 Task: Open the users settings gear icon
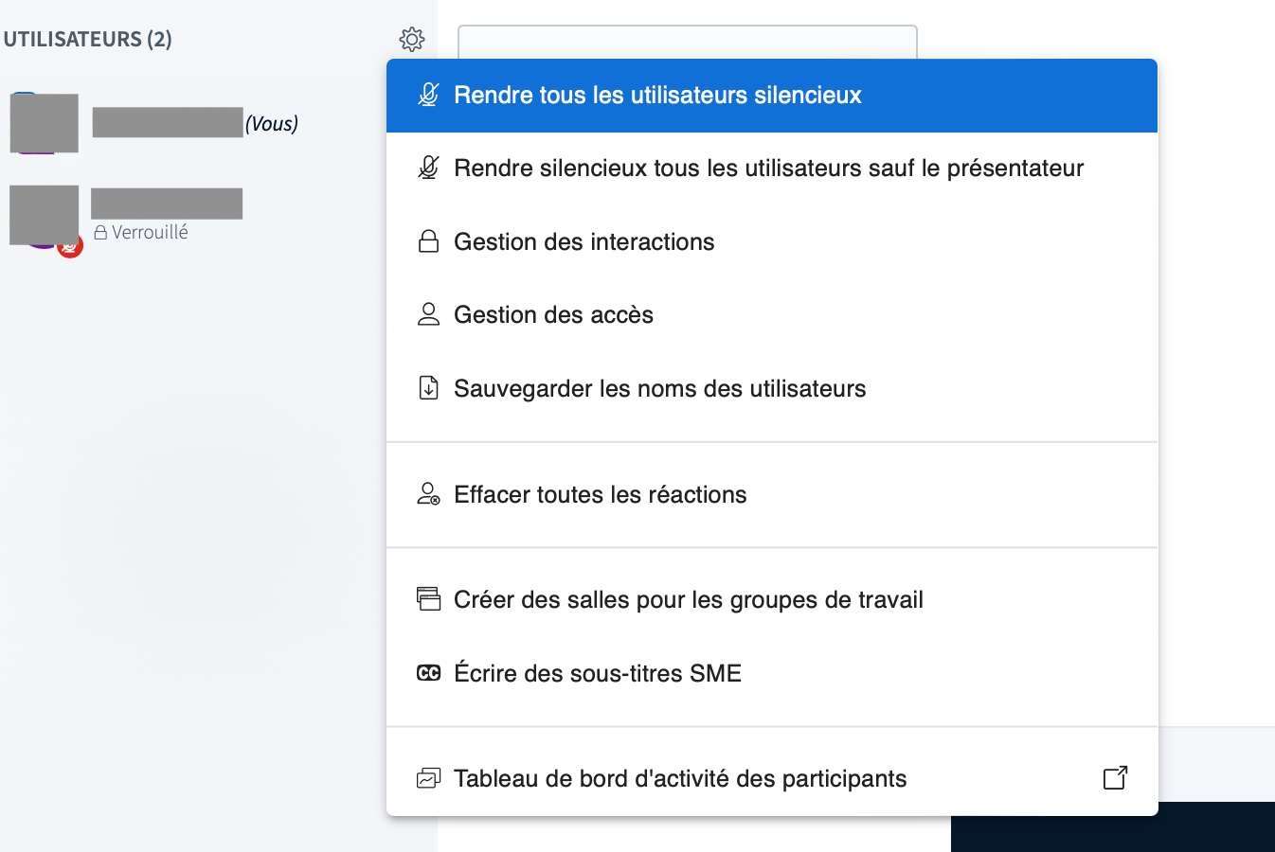point(411,39)
